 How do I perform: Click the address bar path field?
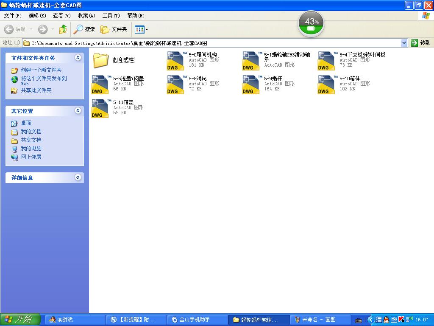click(x=212, y=43)
